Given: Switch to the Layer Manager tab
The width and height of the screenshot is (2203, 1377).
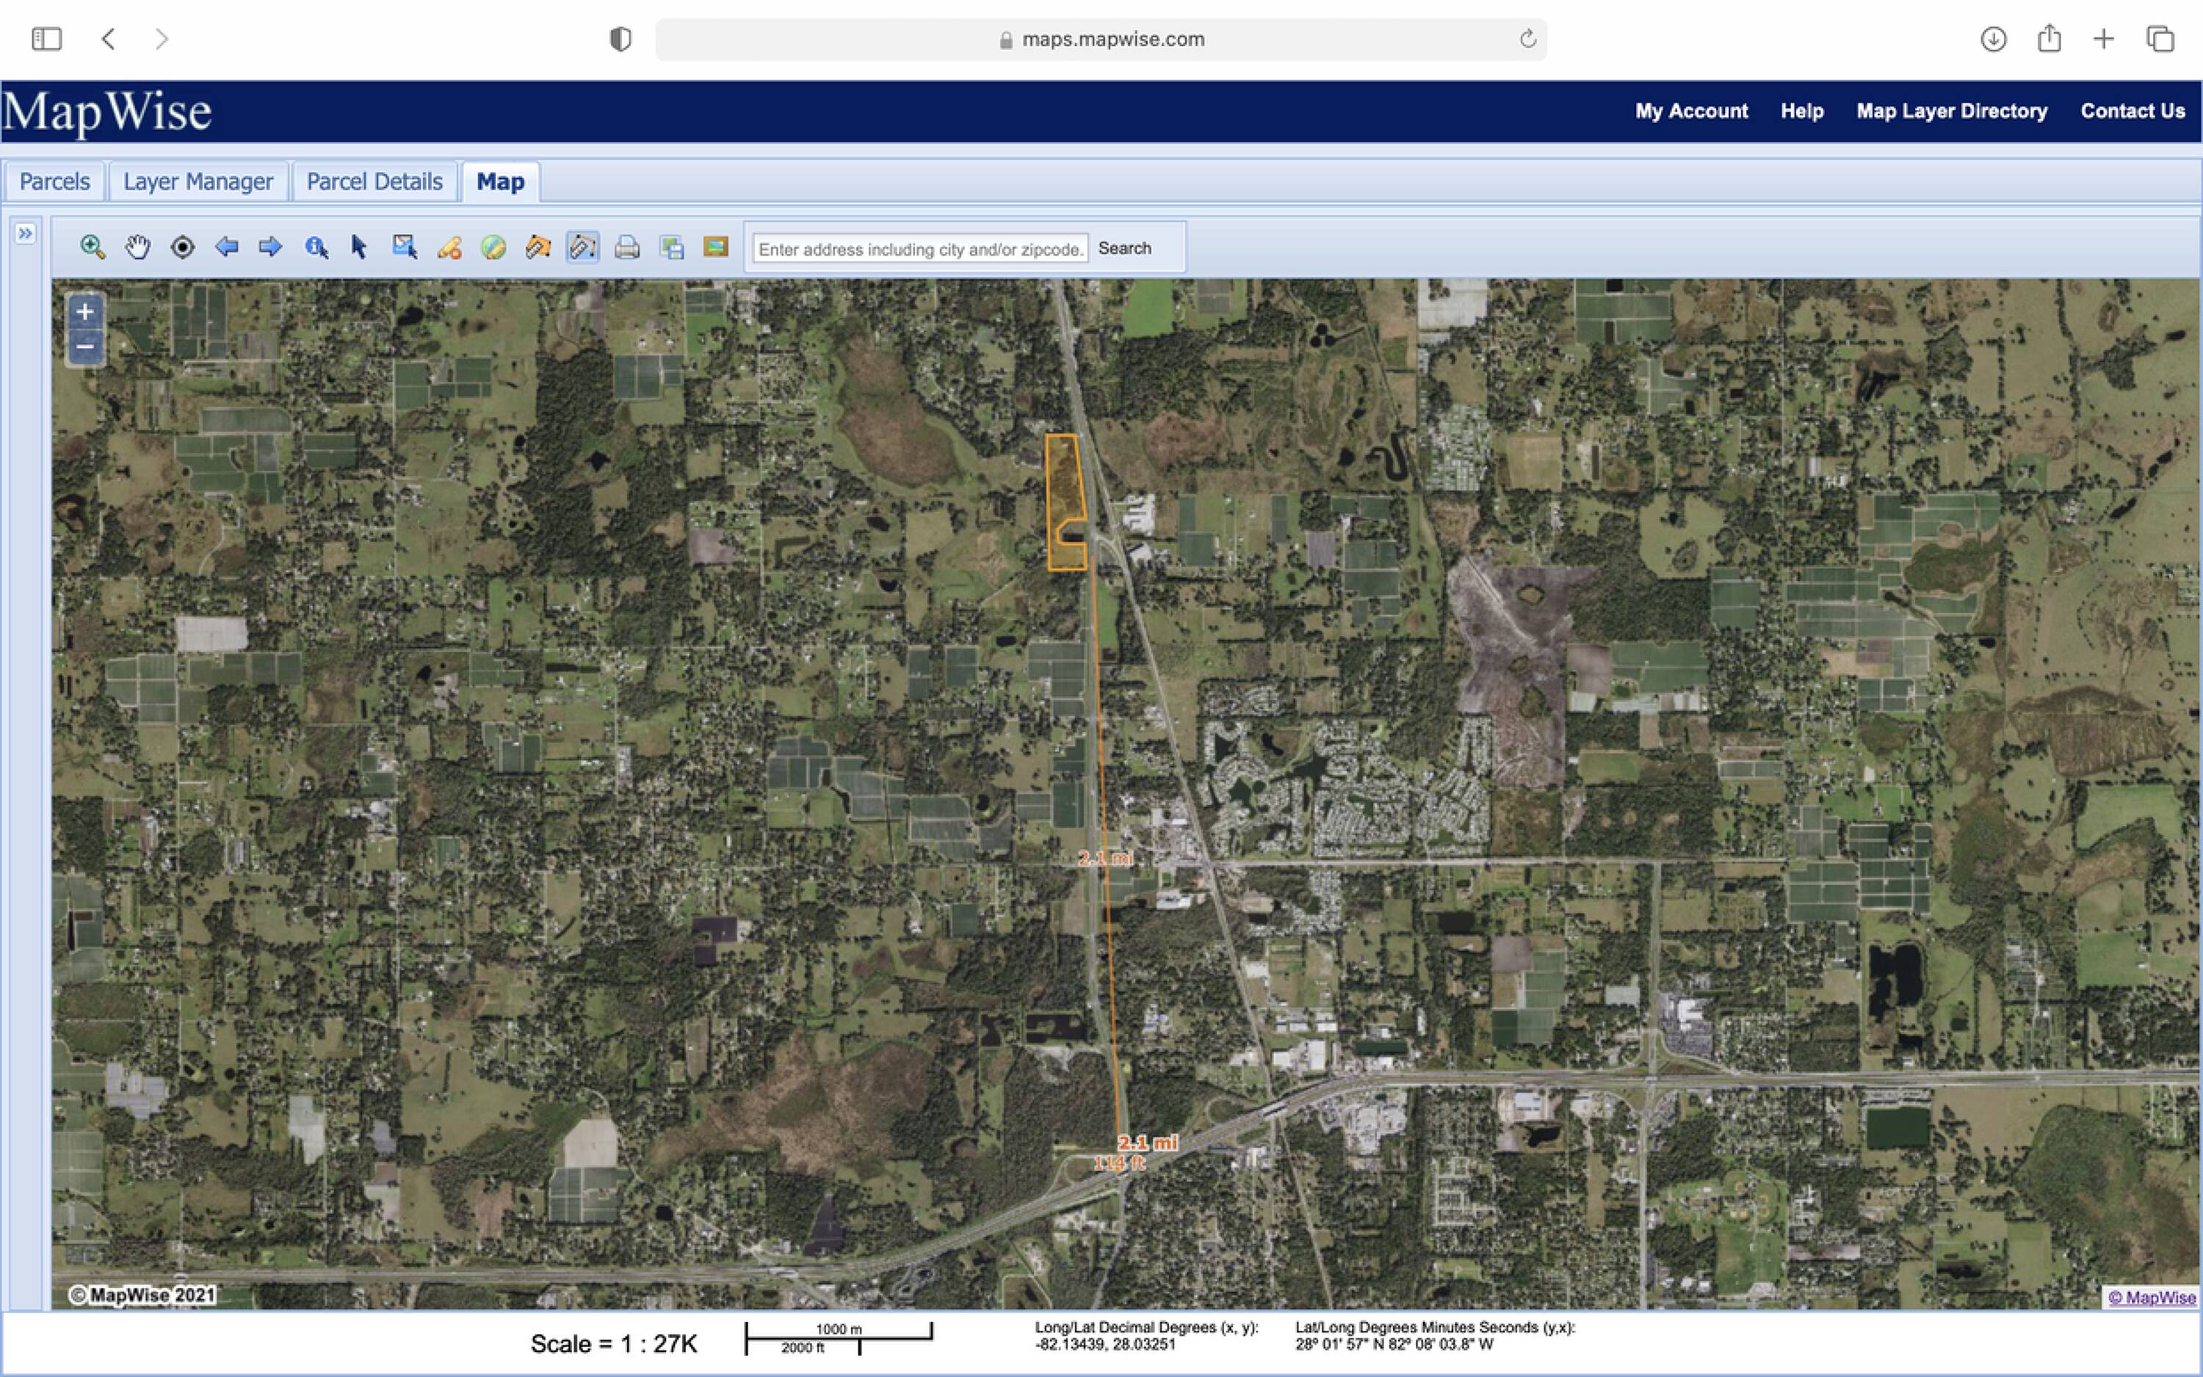Looking at the screenshot, I should tap(198, 182).
